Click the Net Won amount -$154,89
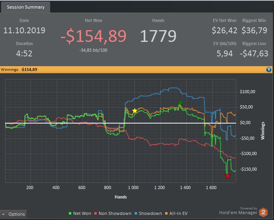Image resolution: width=274 pixels, height=220 pixels. click(x=93, y=36)
